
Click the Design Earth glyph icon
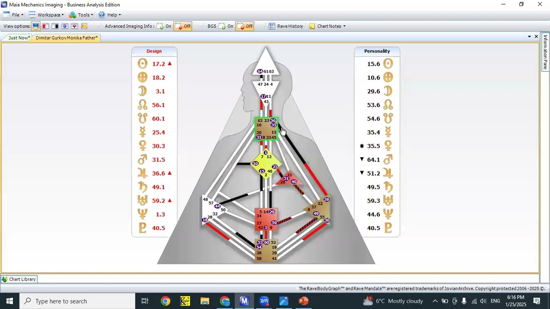pyautogui.click(x=142, y=78)
